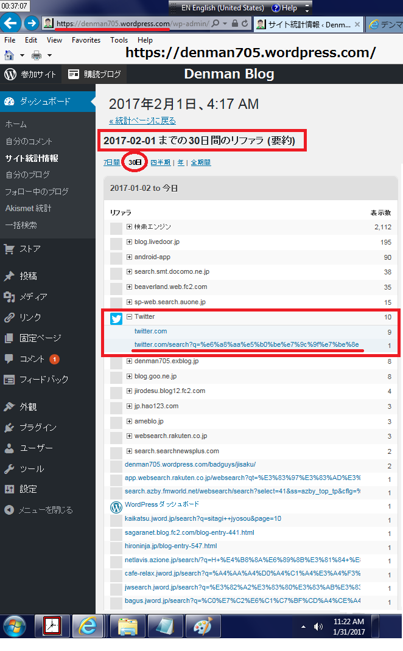
Task: Open the フィードバック menu item
Action: coord(36,380)
